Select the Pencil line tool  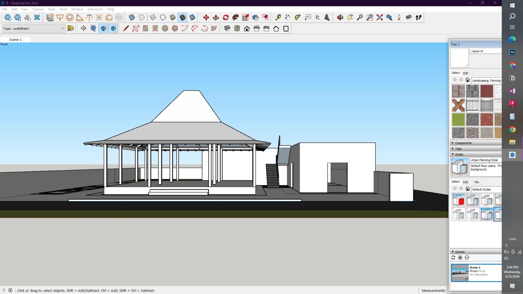pos(126,29)
